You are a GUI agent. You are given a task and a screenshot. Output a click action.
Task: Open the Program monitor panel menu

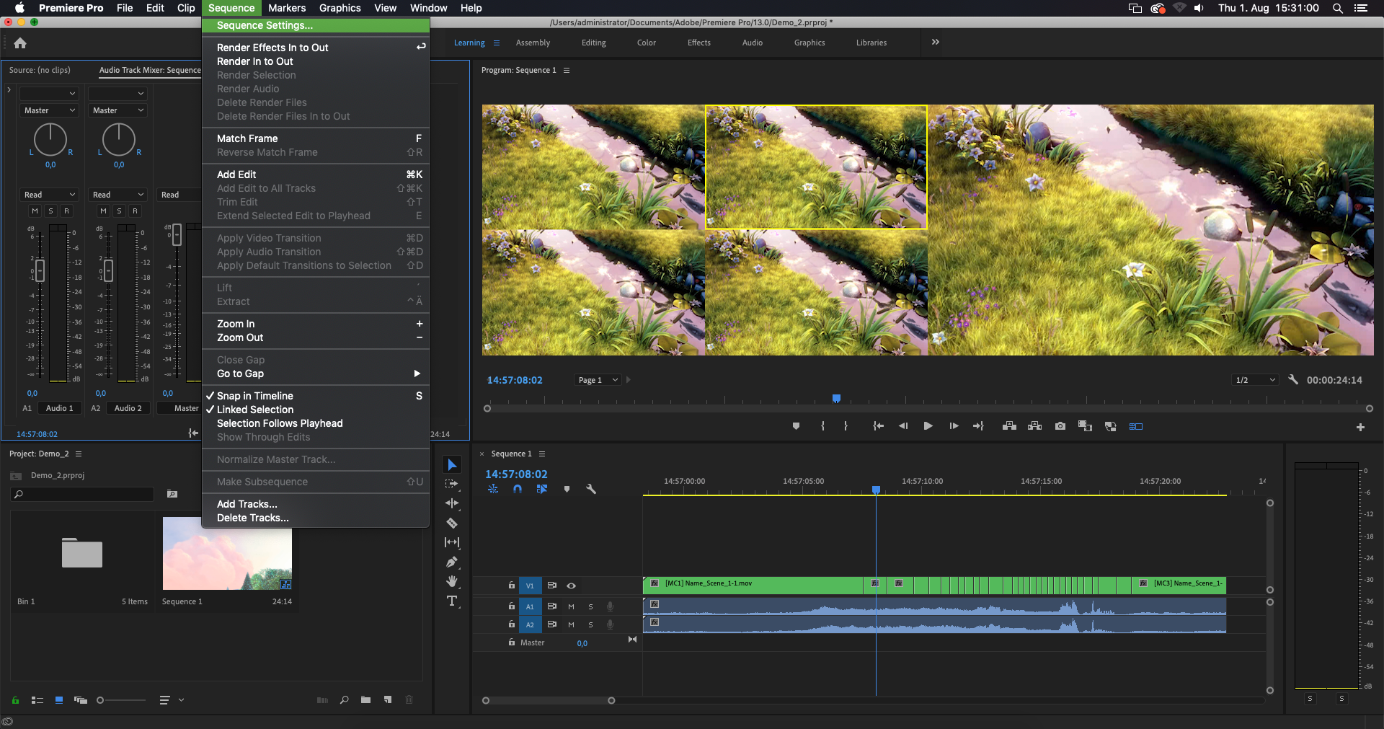567,70
